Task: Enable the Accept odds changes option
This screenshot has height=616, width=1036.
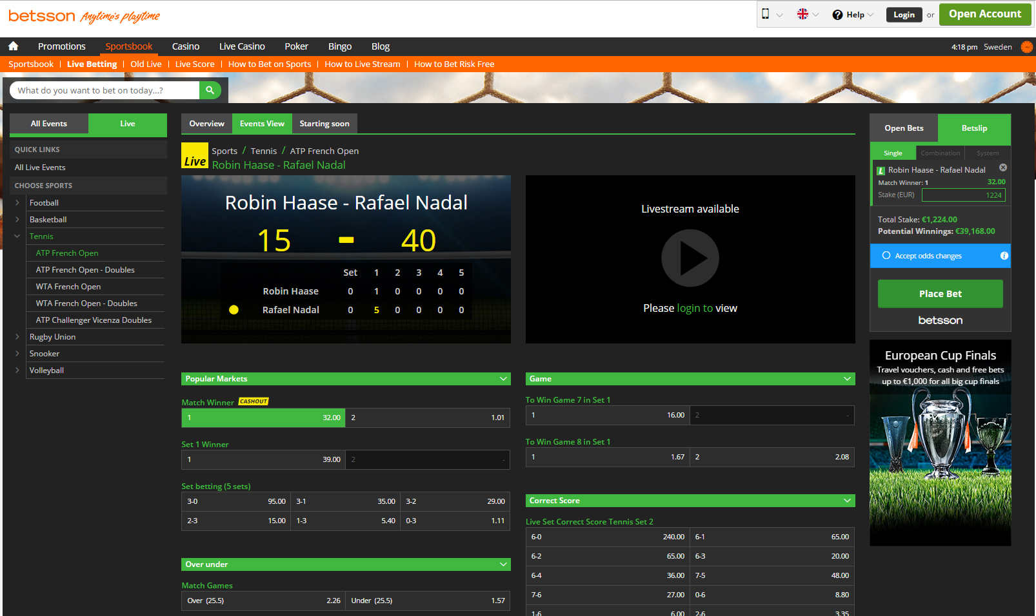Action: click(887, 255)
